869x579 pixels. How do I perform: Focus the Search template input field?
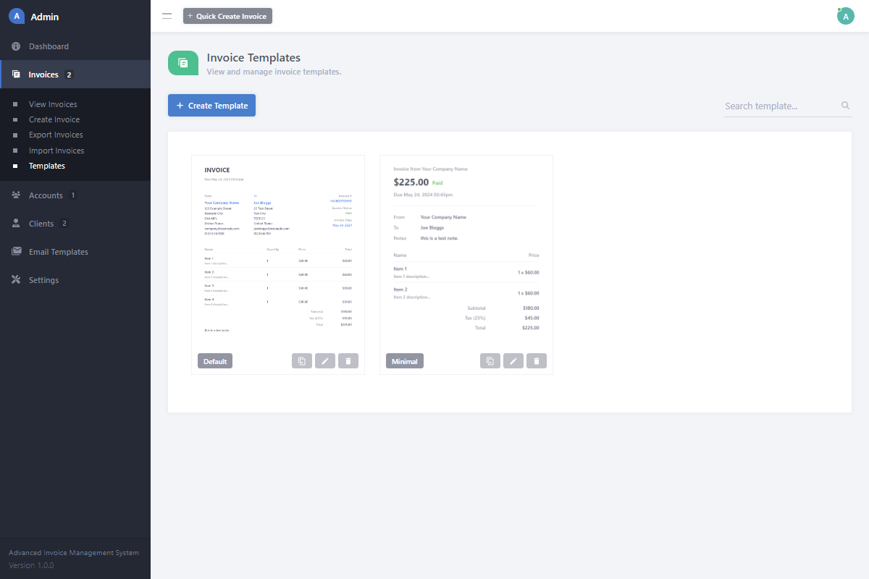pos(781,106)
